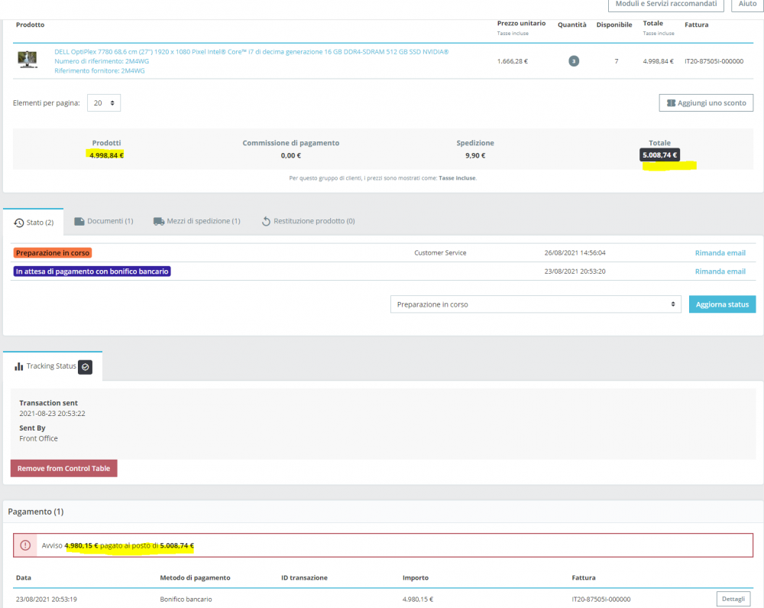Click the Remove from Control Table button
This screenshot has height=608, width=764.
point(64,468)
